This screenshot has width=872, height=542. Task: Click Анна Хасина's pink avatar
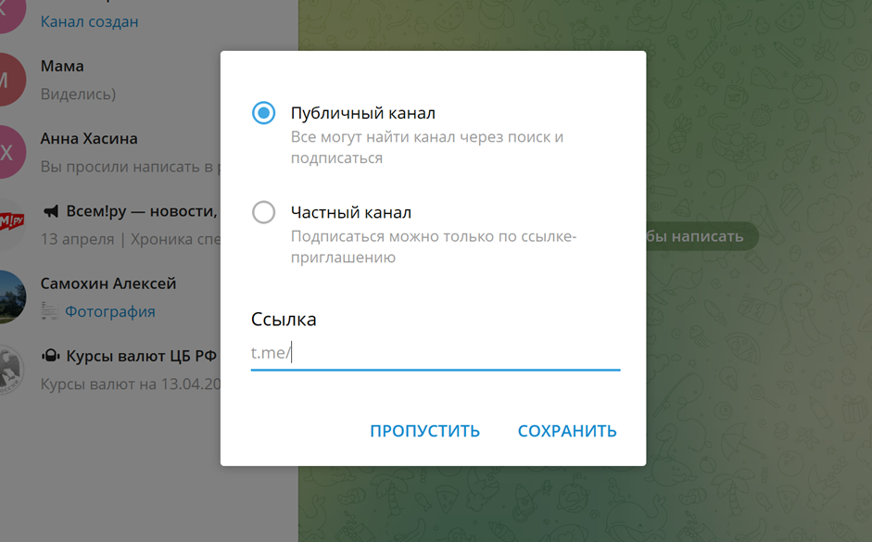7,152
